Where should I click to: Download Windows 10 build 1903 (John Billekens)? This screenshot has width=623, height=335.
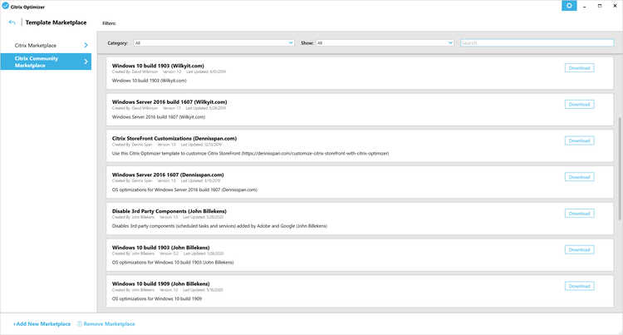(579, 249)
